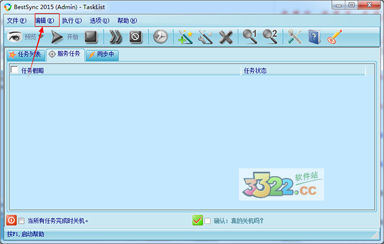Click the red power shutdown icon
Viewport: 384px width, 244px height.
[x=11, y=220]
